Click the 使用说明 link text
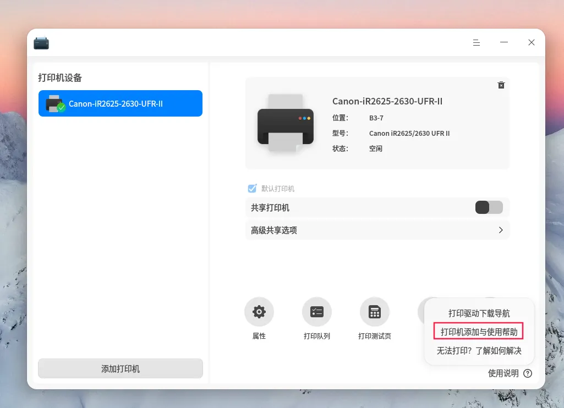The image size is (564, 408). coord(503,373)
